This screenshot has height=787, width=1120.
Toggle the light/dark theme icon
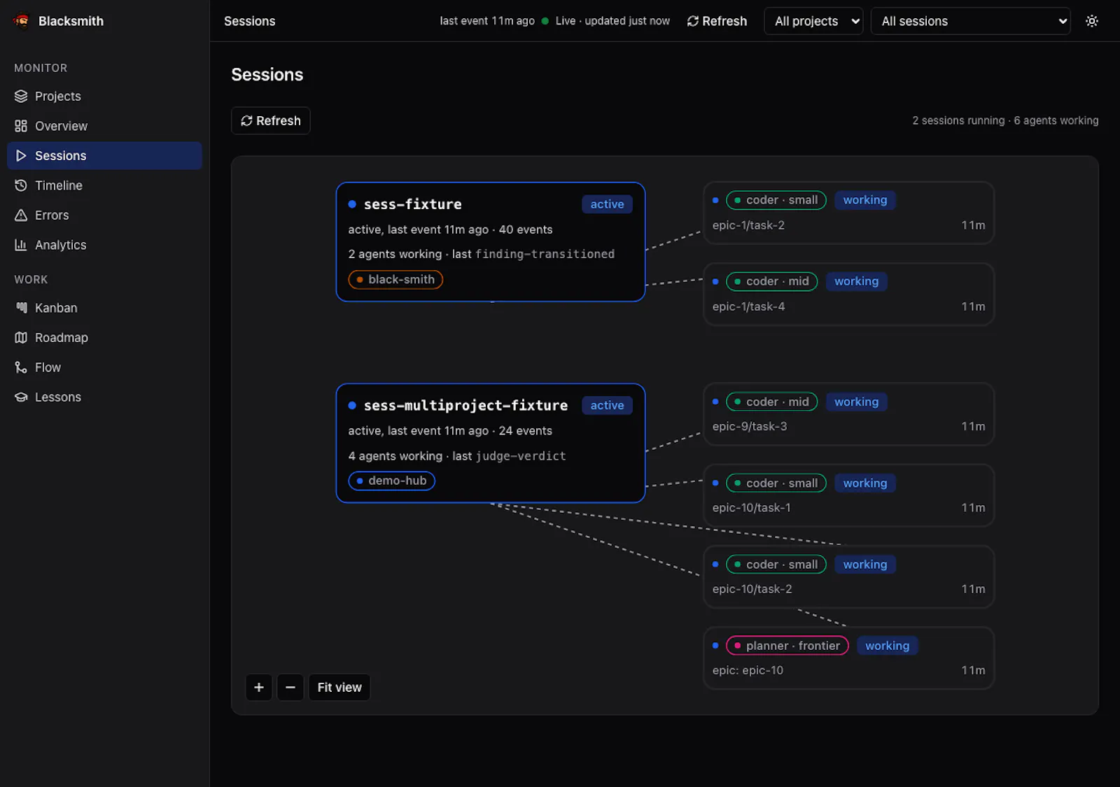tap(1092, 21)
